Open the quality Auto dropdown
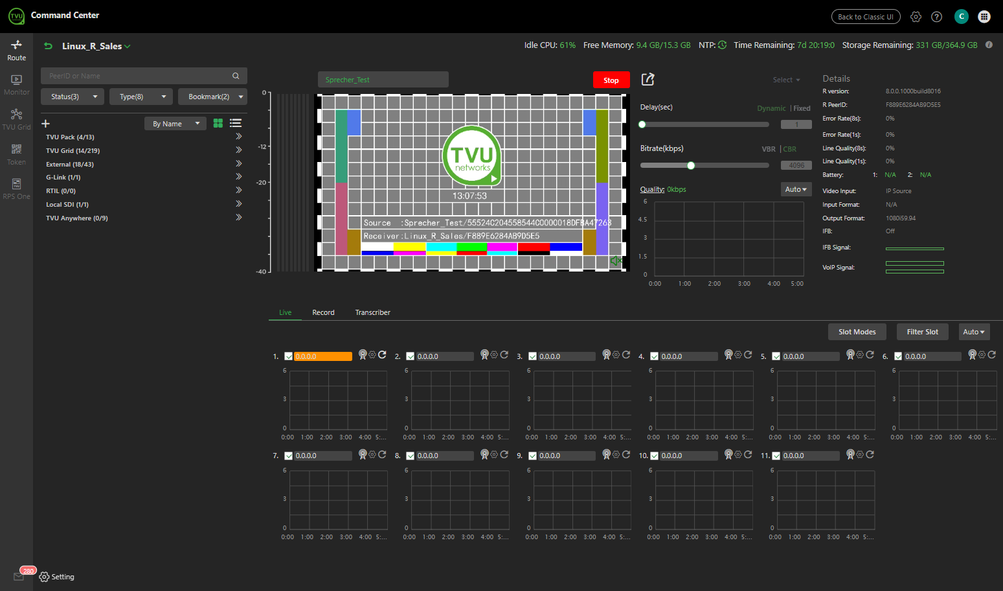 [x=796, y=189]
